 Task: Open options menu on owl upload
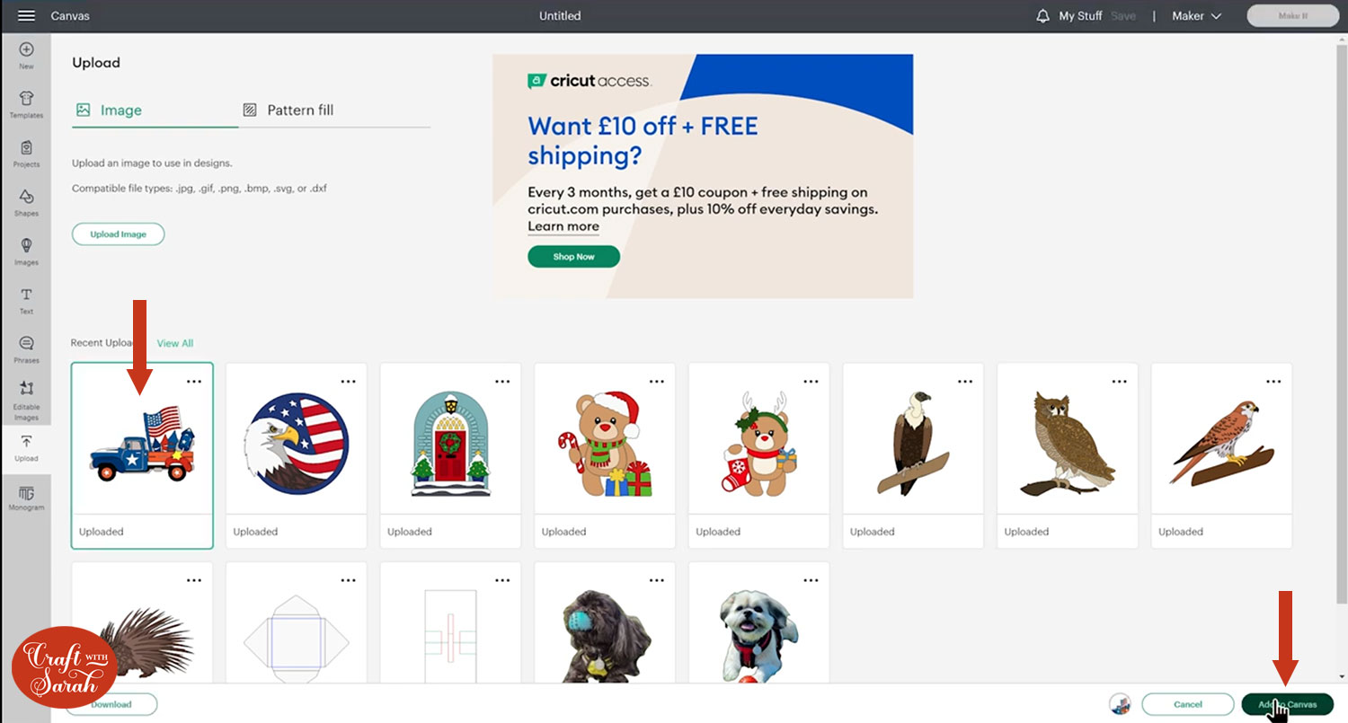click(x=1119, y=382)
